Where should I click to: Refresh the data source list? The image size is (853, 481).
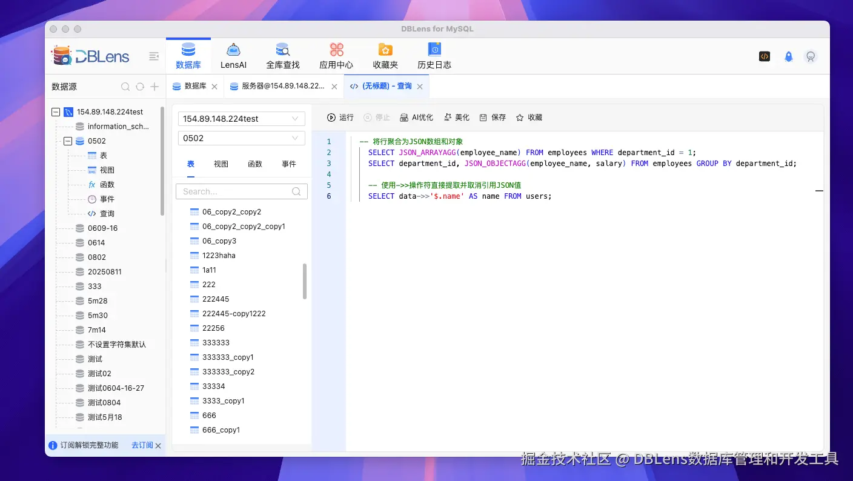pos(140,87)
